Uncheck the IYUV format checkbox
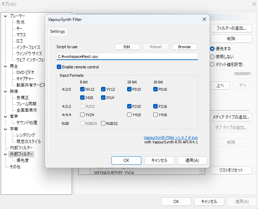This screenshot has width=258, height=209. pyautogui.click(x=103, y=98)
